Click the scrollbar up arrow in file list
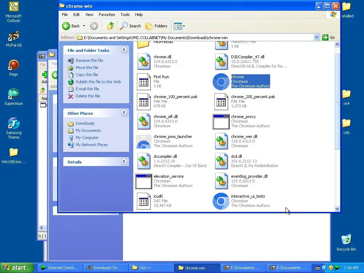The width and height of the screenshot is (364, 273). pos(337,44)
